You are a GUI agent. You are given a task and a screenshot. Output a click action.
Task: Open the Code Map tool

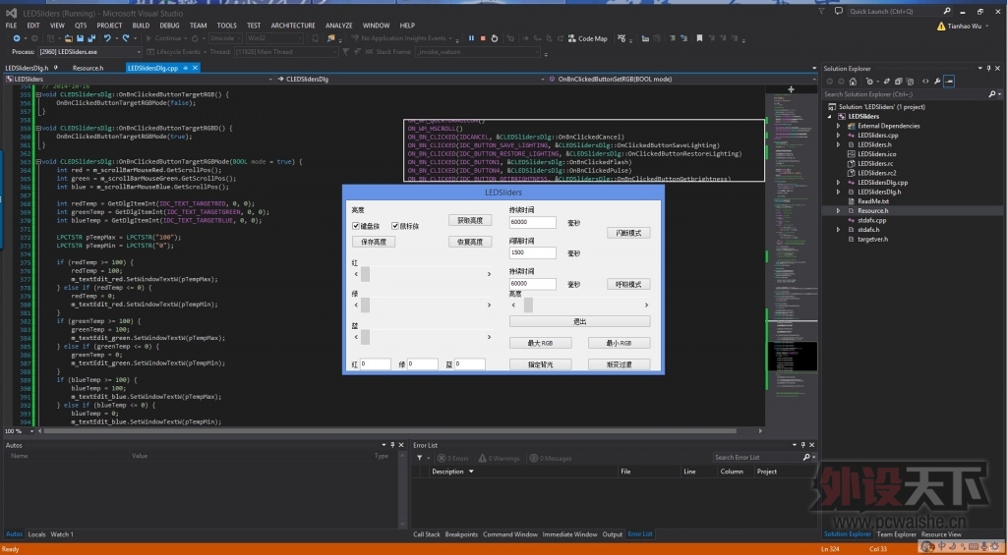[x=587, y=38]
